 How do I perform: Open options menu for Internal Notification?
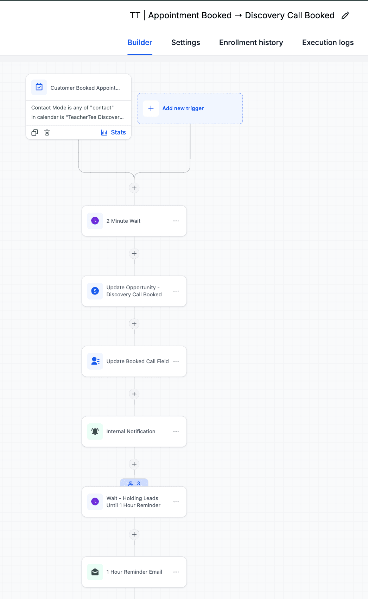tap(176, 431)
